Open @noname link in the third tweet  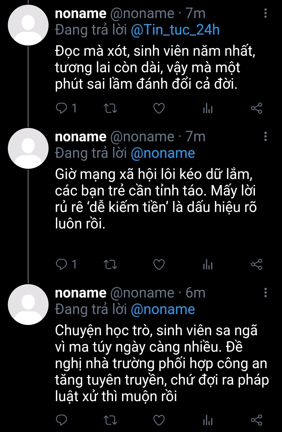163,309
